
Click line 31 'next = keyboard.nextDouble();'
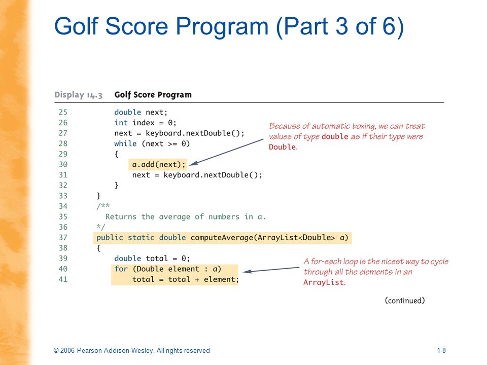pyautogui.click(x=197, y=175)
